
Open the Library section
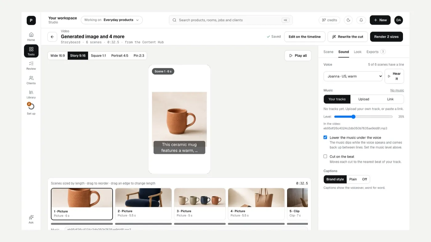point(31,94)
